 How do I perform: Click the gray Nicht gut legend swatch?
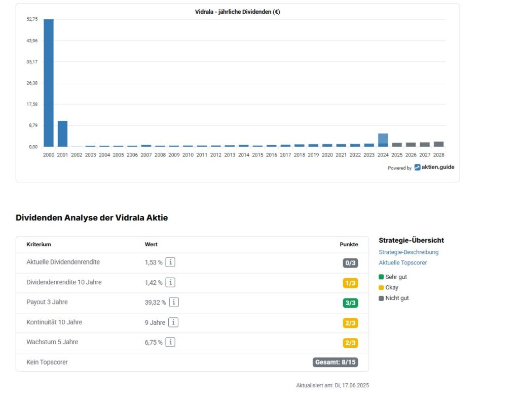[381, 298]
